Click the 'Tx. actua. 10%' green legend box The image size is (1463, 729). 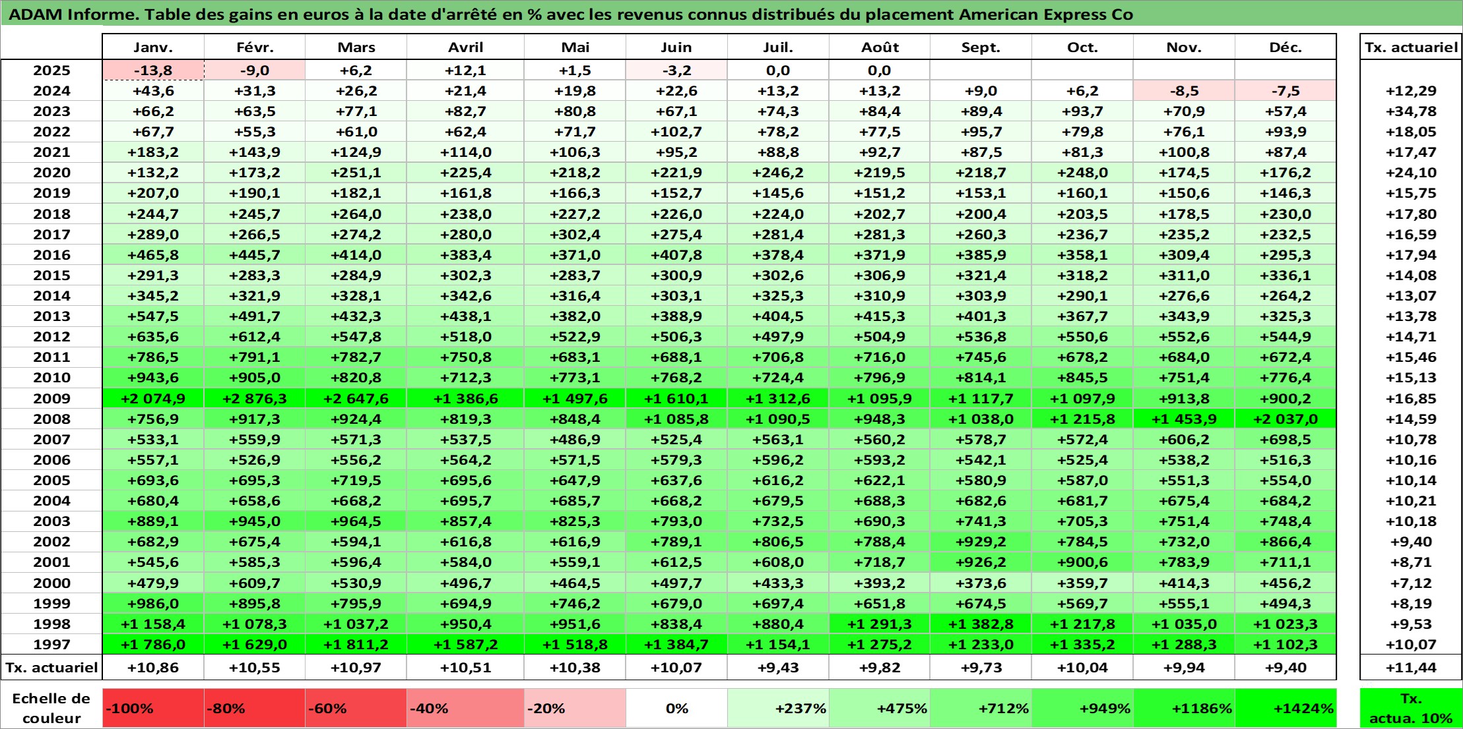1411,708
